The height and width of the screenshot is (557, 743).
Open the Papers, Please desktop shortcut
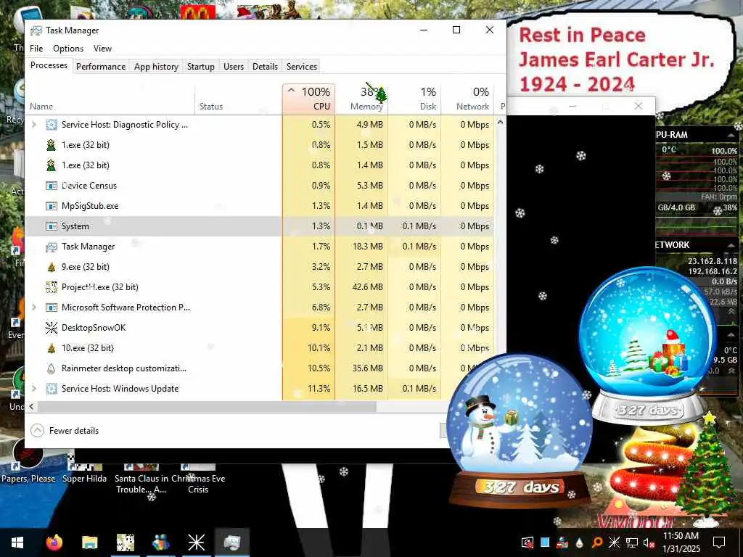[28, 461]
